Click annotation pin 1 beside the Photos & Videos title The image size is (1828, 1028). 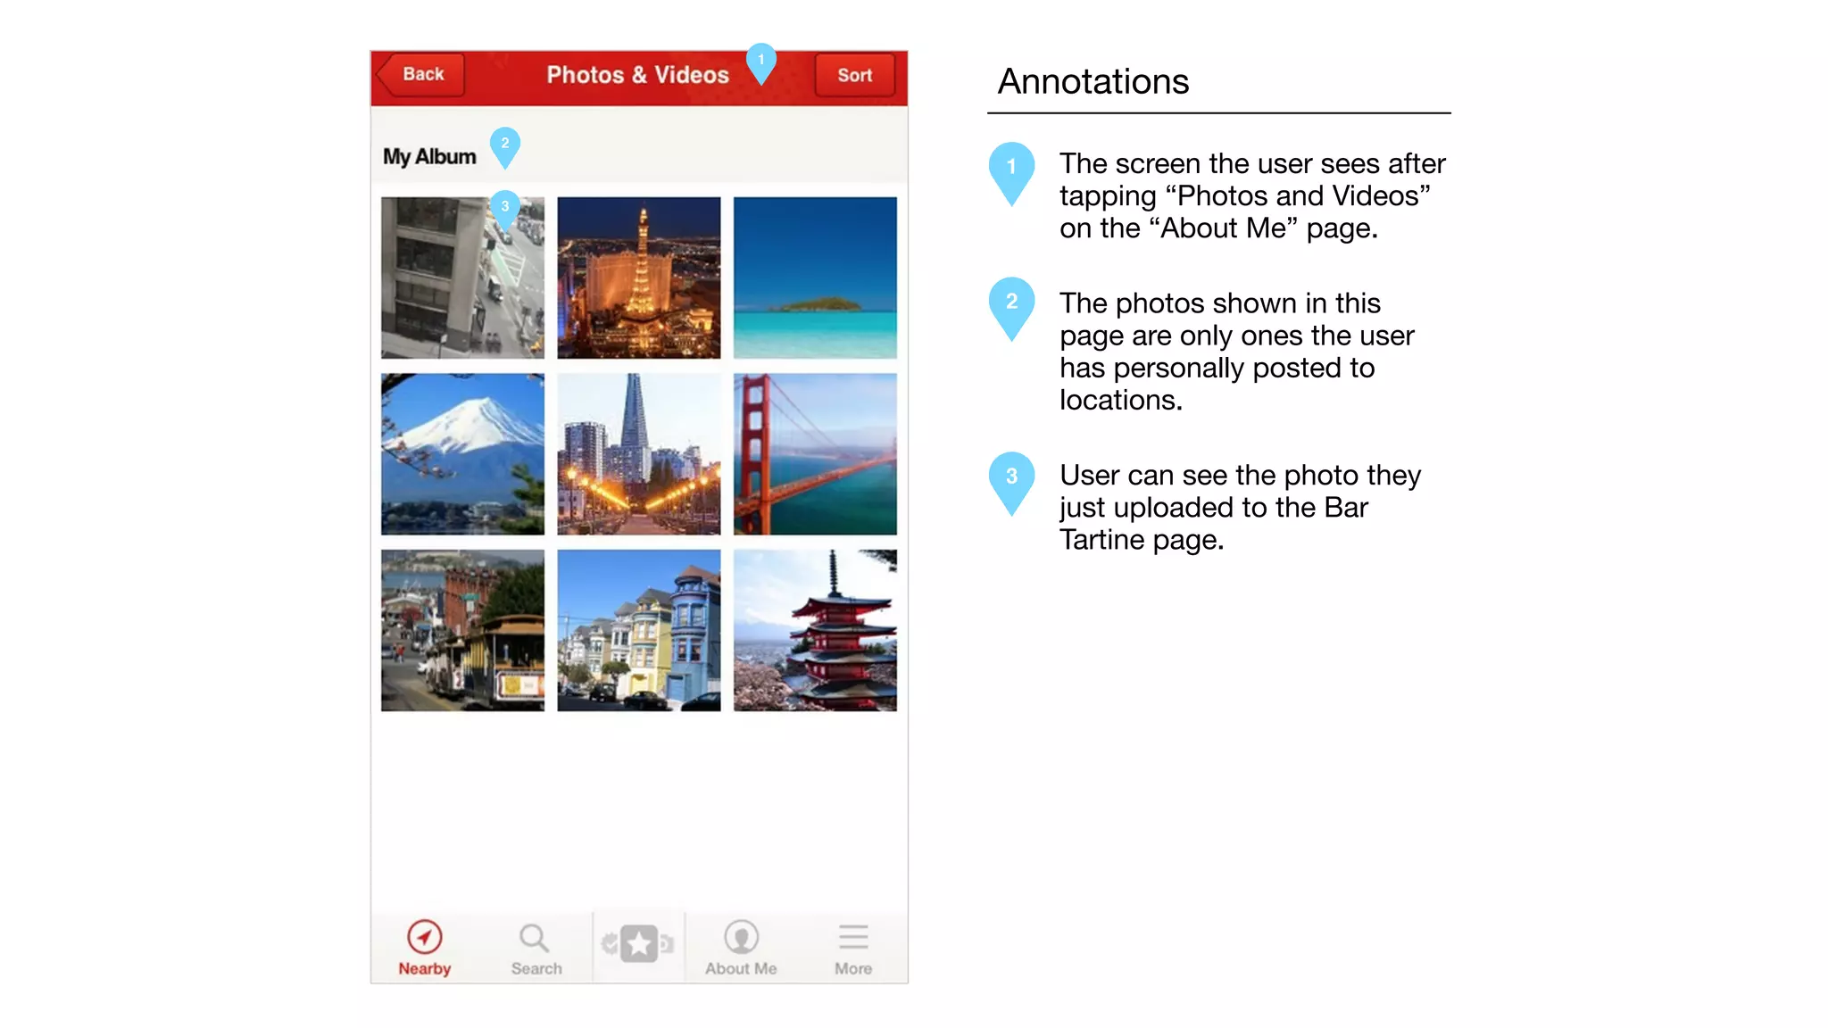[x=761, y=62]
